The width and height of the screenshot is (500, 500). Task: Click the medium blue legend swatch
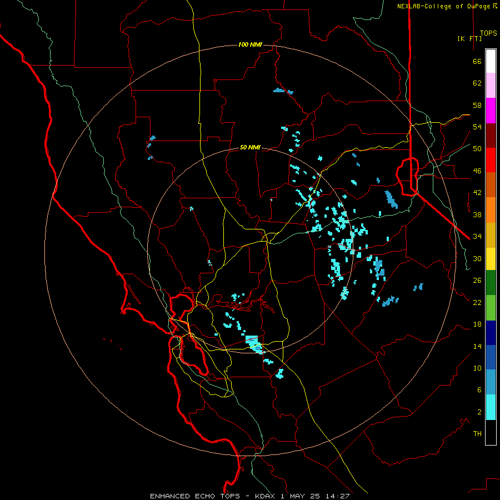pos(491,357)
